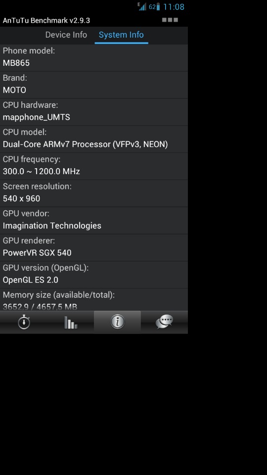The height and width of the screenshot is (475, 267).
Task: Tap the Memory size row
Action: (x=94, y=300)
